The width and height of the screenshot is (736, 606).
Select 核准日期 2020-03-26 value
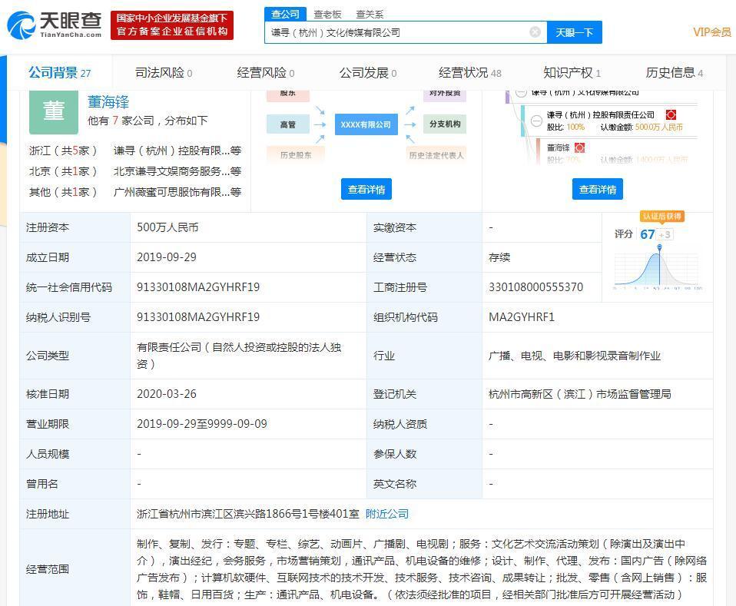(x=167, y=394)
